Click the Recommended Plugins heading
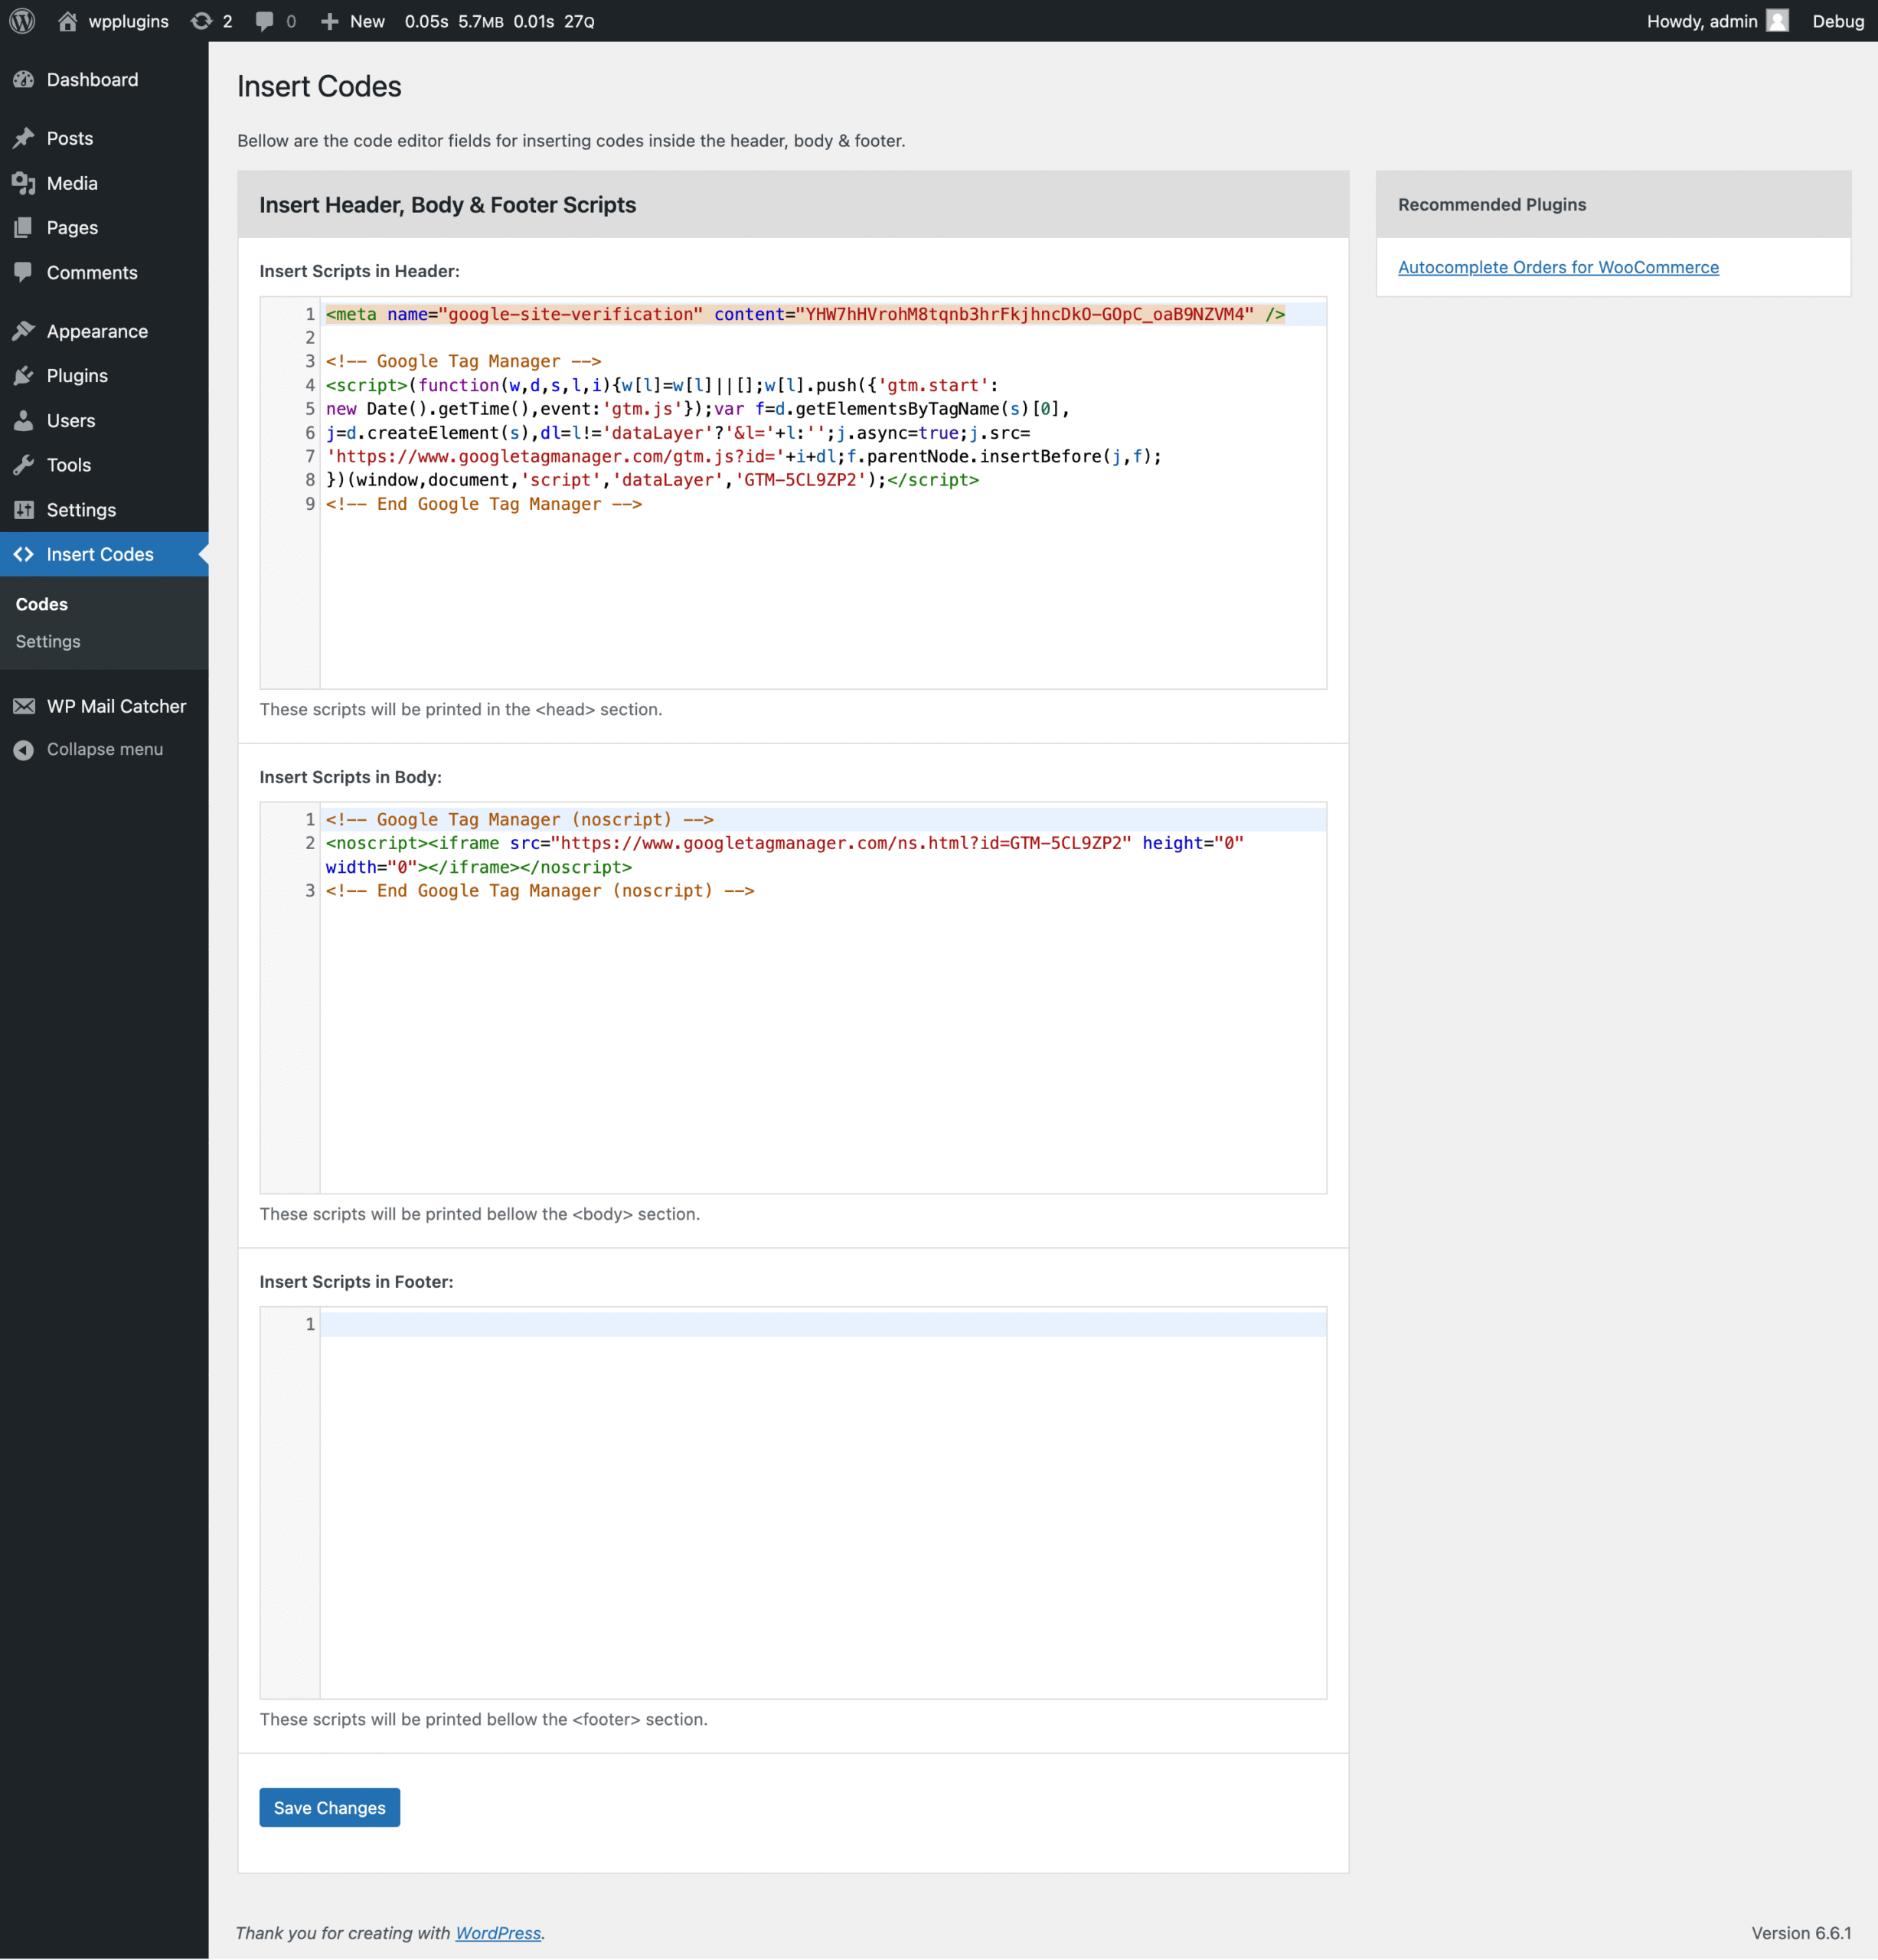This screenshot has height=1960, width=1878. click(x=1492, y=204)
